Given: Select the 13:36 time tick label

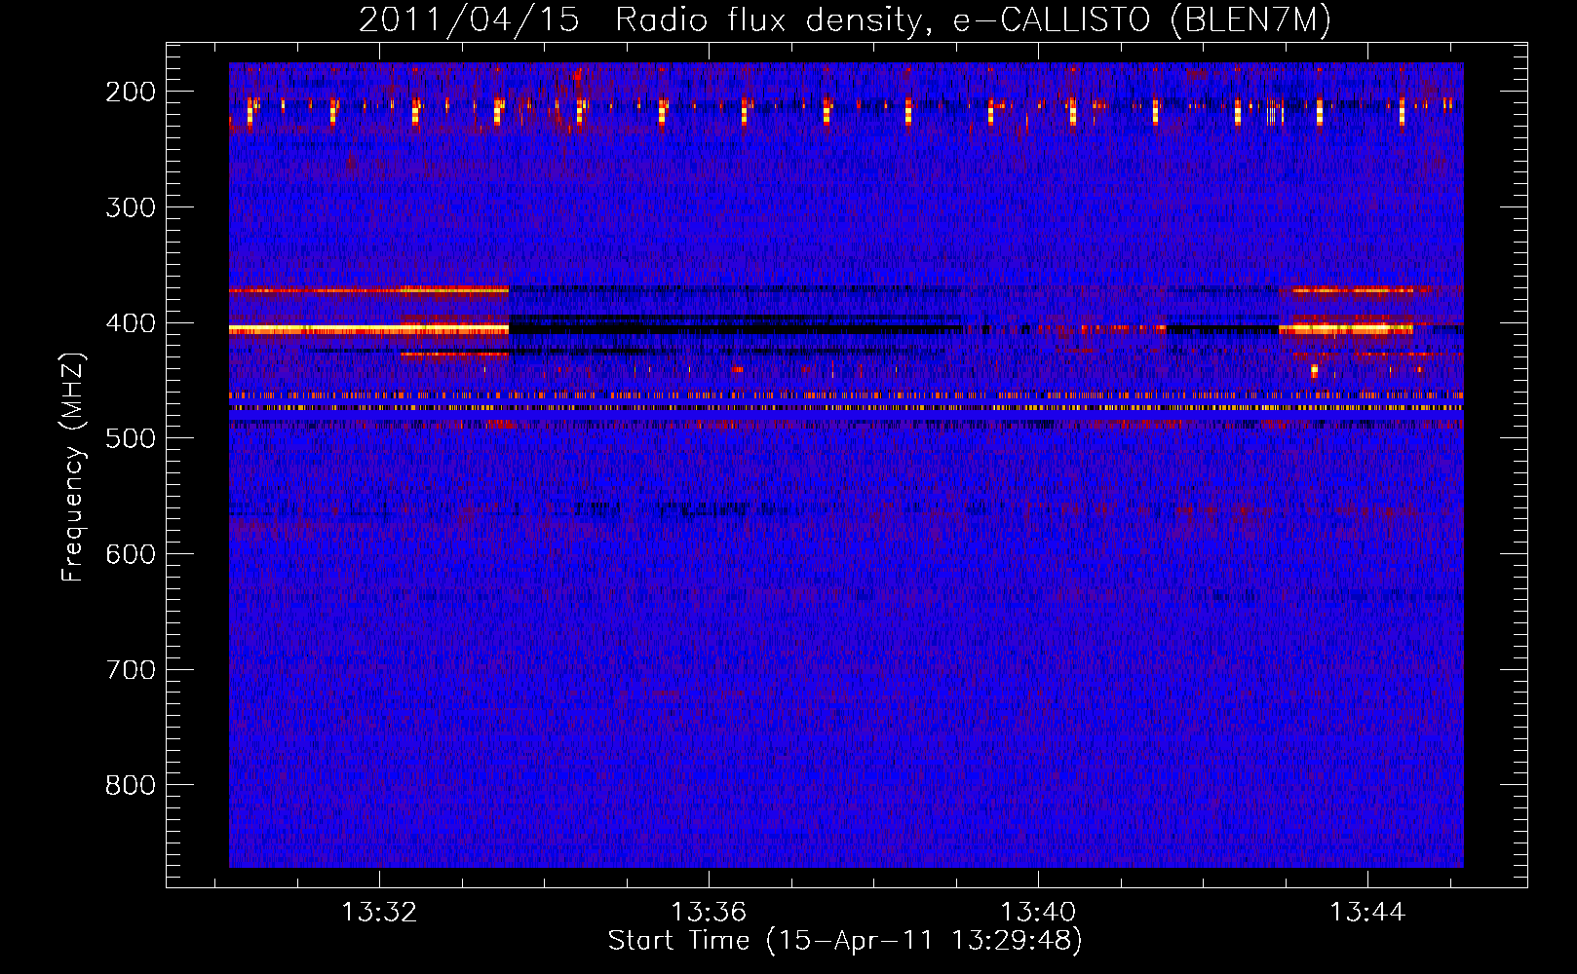Looking at the screenshot, I should tap(709, 912).
